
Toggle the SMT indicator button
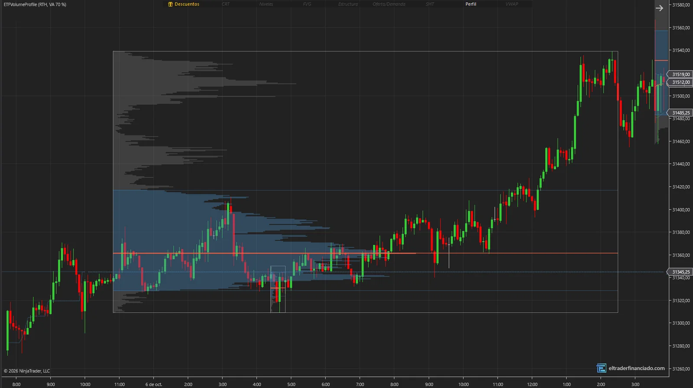430,4
